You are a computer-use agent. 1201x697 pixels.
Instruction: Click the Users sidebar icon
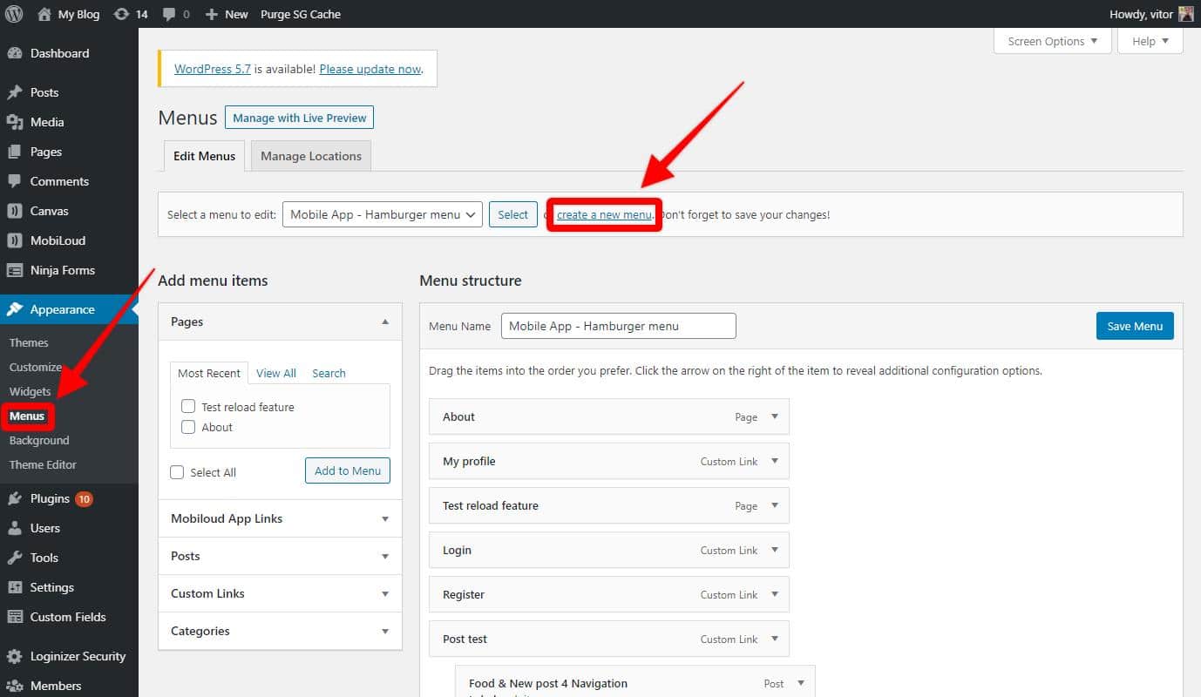point(15,528)
